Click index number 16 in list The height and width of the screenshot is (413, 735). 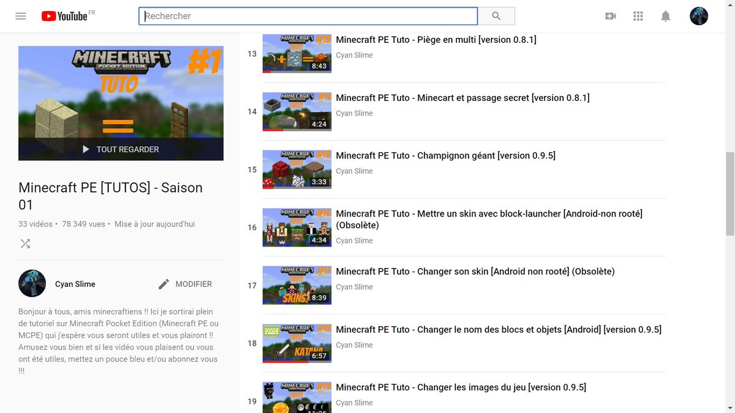[x=252, y=228]
